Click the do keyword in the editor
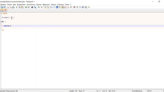The height and width of the screenshot is (92, 164). pos(3,22)
